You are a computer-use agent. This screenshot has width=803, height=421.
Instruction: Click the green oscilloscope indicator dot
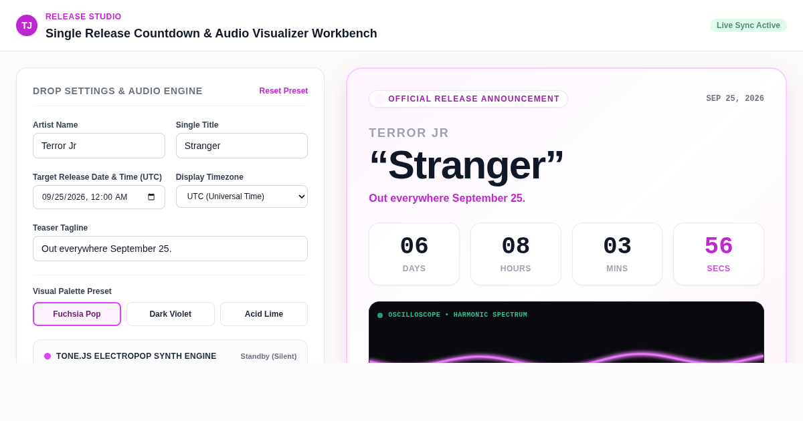pos(380,315)
